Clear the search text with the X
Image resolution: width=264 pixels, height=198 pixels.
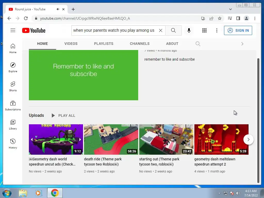click(161, 30)
